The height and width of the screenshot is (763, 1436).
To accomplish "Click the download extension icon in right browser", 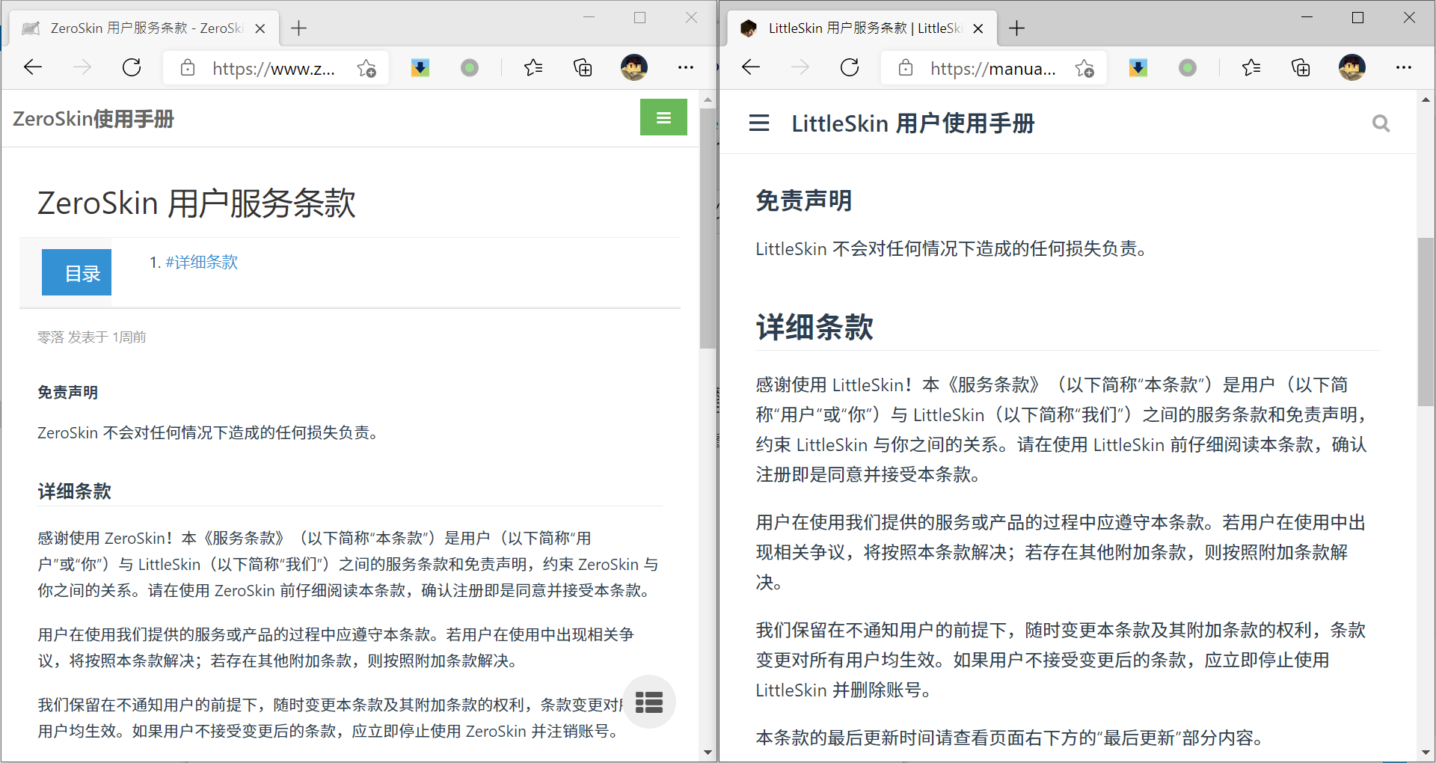I will [x=1138, y=68].
